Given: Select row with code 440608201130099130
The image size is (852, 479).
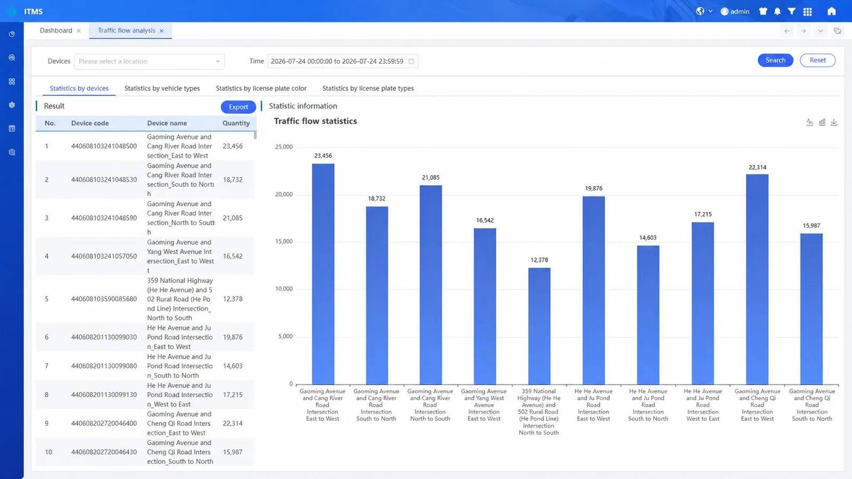Looking at the screenshot, I should click(x=145, y=395).
